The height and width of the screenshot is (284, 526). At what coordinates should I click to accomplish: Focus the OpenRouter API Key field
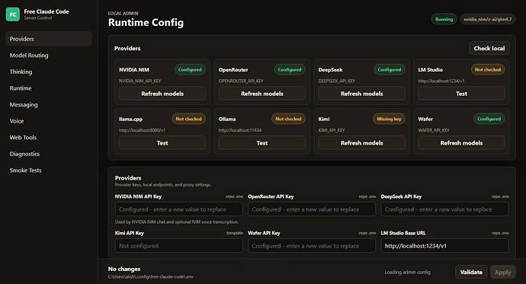pos(312,209)
